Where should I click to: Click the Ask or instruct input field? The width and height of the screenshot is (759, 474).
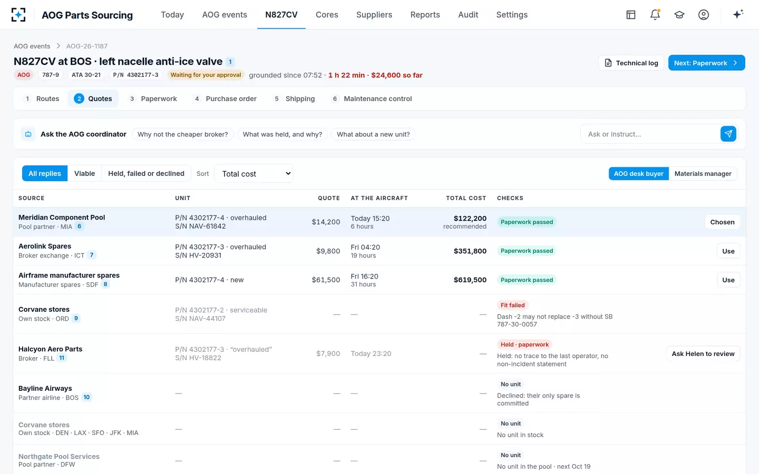click(x=651, y=134)
